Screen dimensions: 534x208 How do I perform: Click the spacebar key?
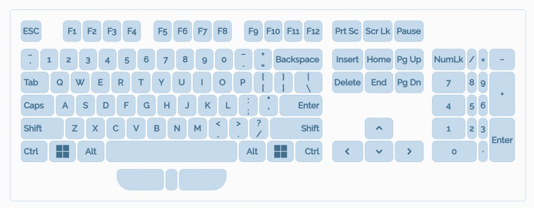click(172, 151)
